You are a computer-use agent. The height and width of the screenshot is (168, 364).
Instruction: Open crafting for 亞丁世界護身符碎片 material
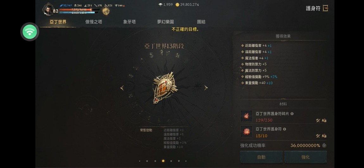click(x=318, y=121)
